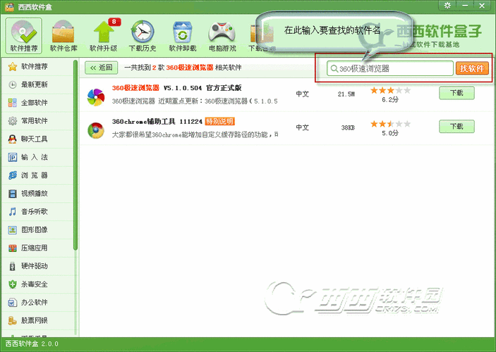Click the 返回 back button

[x=101, y=68]
